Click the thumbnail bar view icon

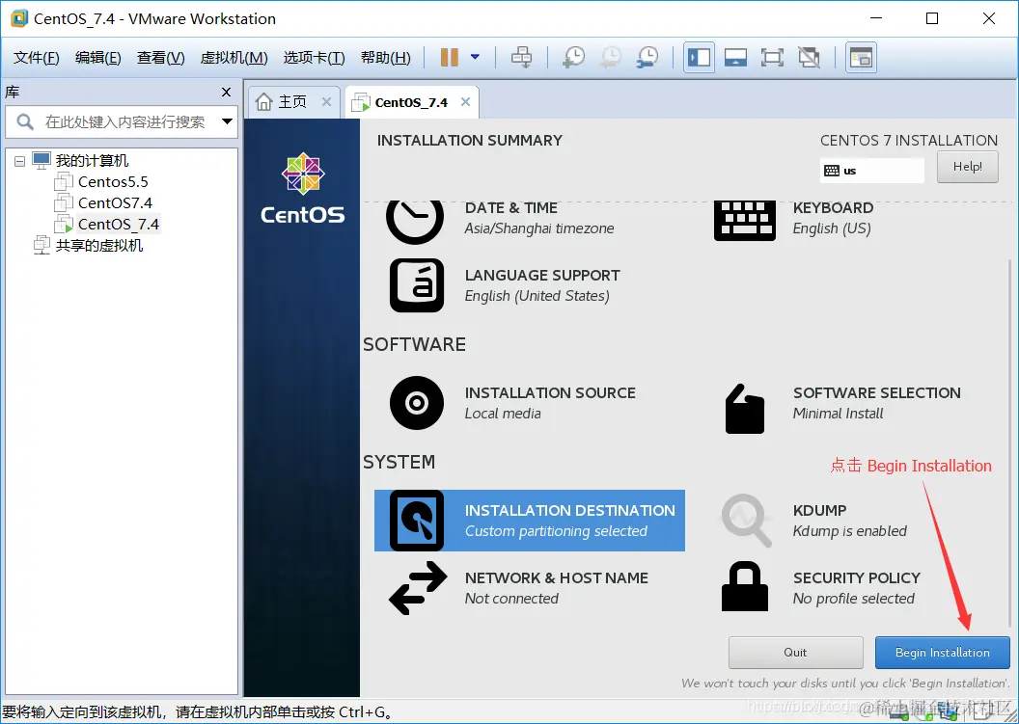coord(861,57)
